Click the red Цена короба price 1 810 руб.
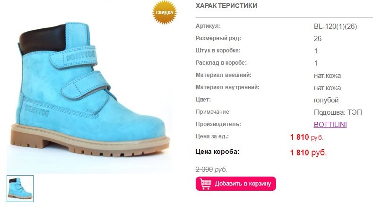This screenshot has width=373, height=212. [x=308, y=153]
